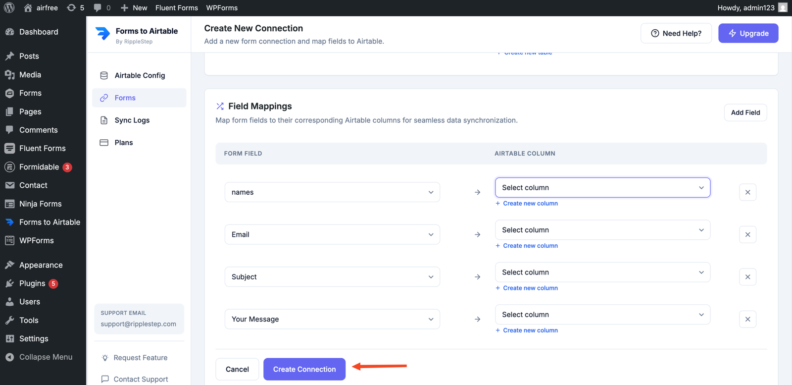Screen dimensions: 792x385
Task: Click Need Help? button
Action: click(676, 33)
